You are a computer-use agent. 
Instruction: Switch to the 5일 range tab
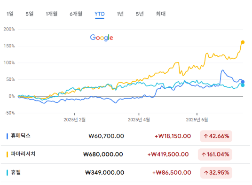(x=30, y=14)
